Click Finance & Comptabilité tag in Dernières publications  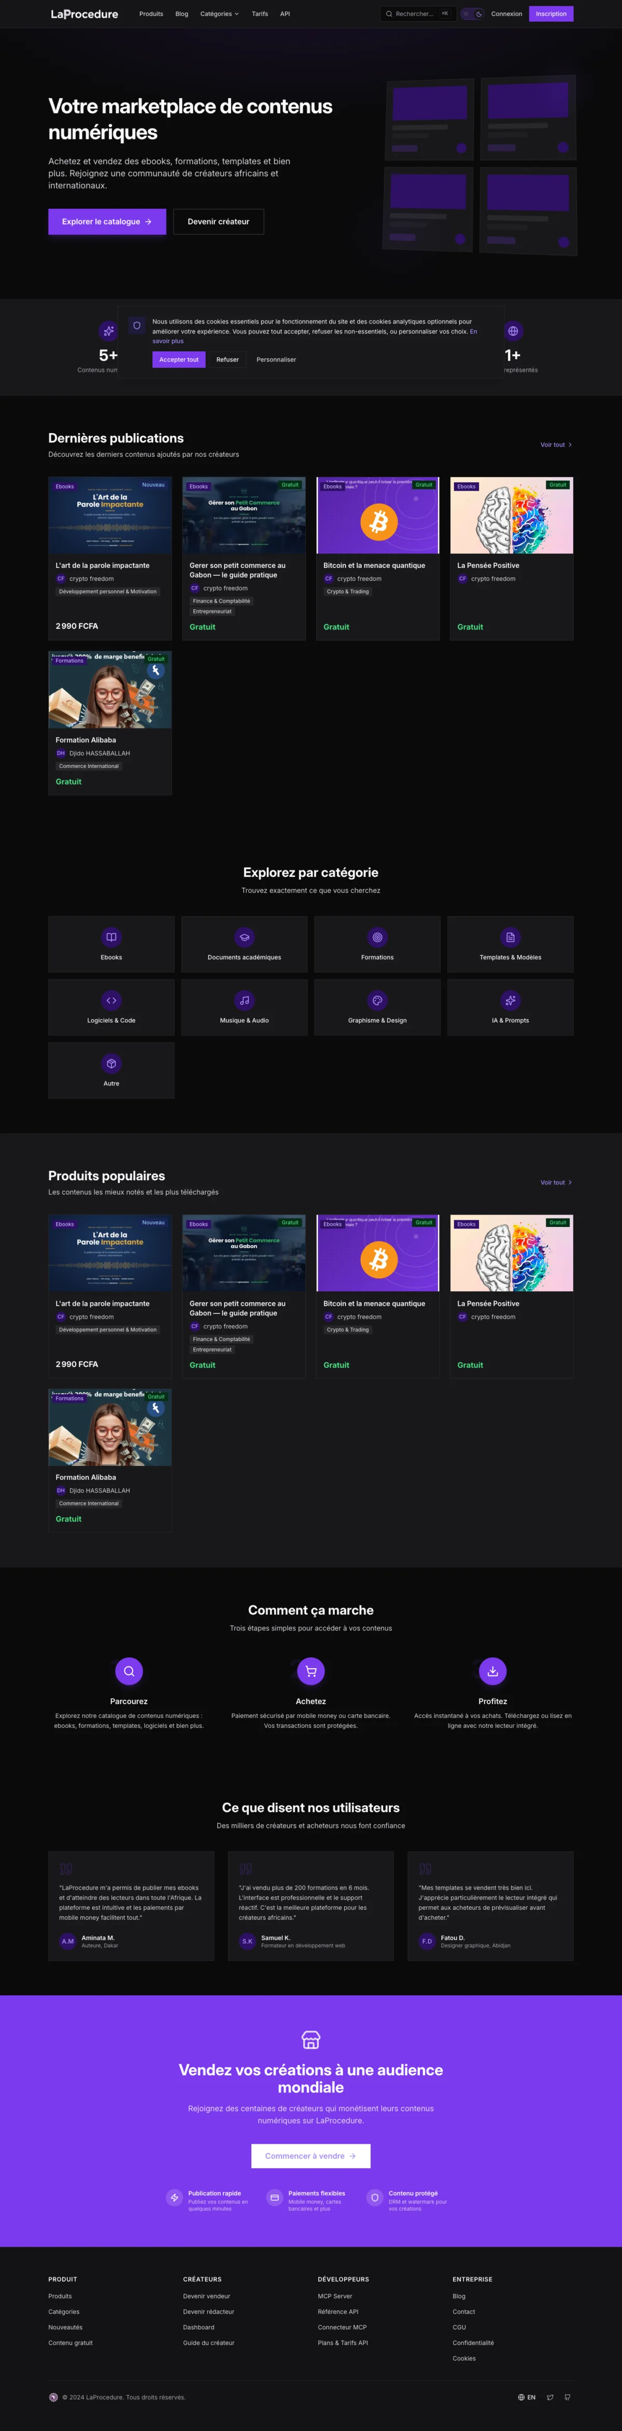pos(222,601)
